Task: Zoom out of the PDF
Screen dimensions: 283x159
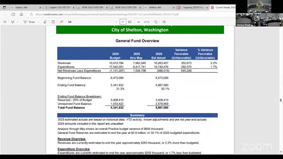Action: tap(116, 22)
